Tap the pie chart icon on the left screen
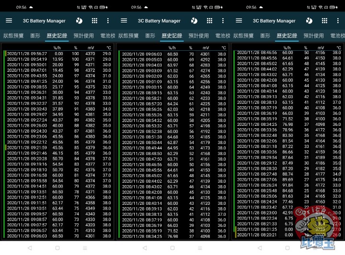Screen dimensions: 345x255 pyautogui.click(x=79, y=21)
